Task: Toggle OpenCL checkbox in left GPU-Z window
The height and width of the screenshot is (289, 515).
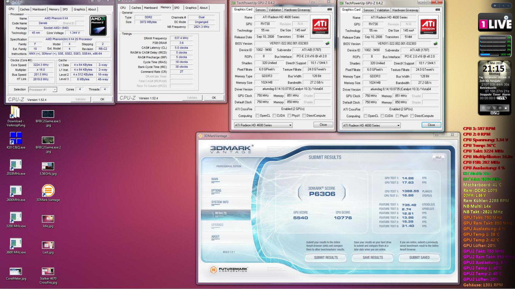Action: pyautogui.click(x=257, y=116)
